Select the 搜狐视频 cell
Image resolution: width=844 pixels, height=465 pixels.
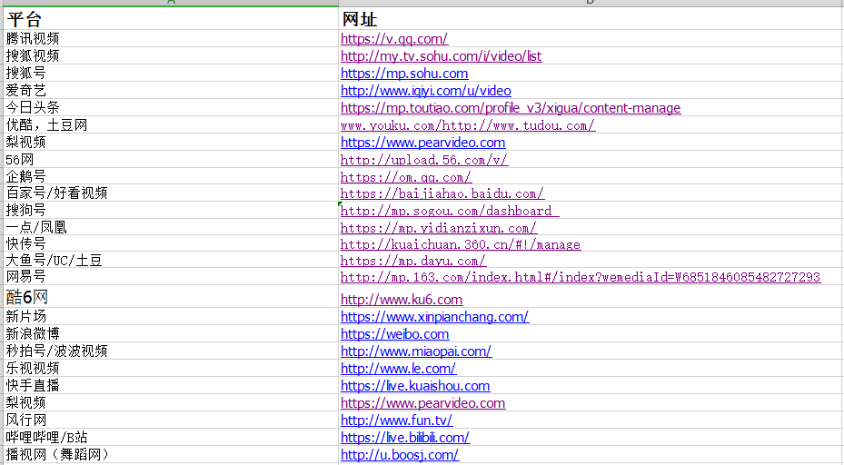pos(171,55)
